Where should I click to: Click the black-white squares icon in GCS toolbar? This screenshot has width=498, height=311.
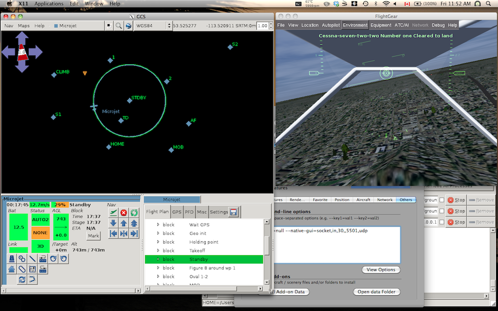[x=109, y=26]
